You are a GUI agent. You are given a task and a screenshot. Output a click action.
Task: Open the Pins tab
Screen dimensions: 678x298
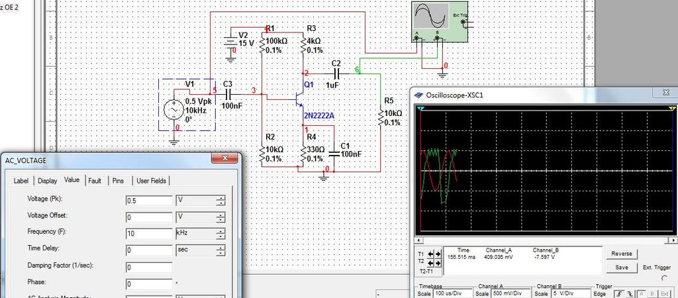(117, 181)
